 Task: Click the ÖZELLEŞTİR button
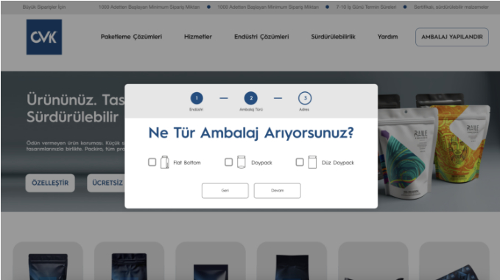pos(50,183)
